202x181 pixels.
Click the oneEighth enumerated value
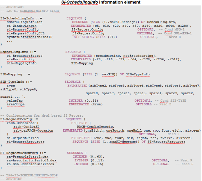tap(94, 131)
